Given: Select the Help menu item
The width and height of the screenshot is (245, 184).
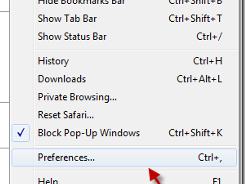Looking at the screenshot, I should pos(48,181).
